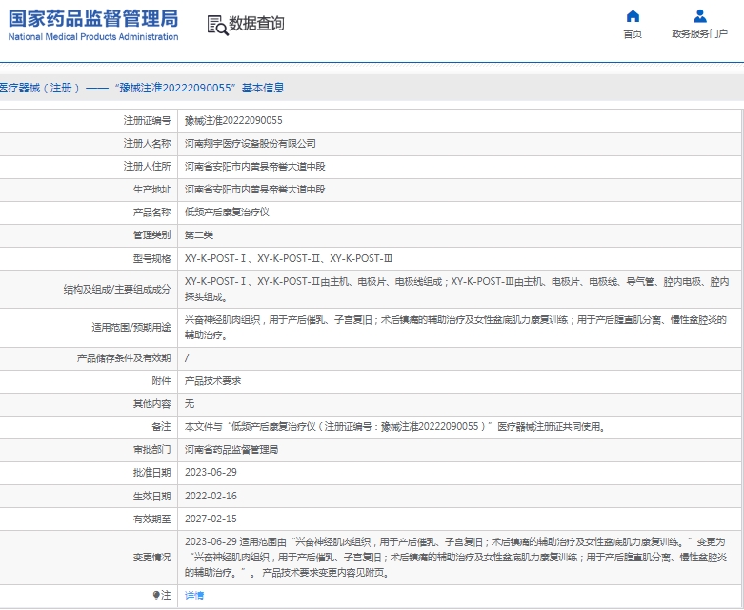Image resolution: width=744 pixels, height=610 pixels.
Task: Click the 生产地址 address value
Action: point(254,190)
